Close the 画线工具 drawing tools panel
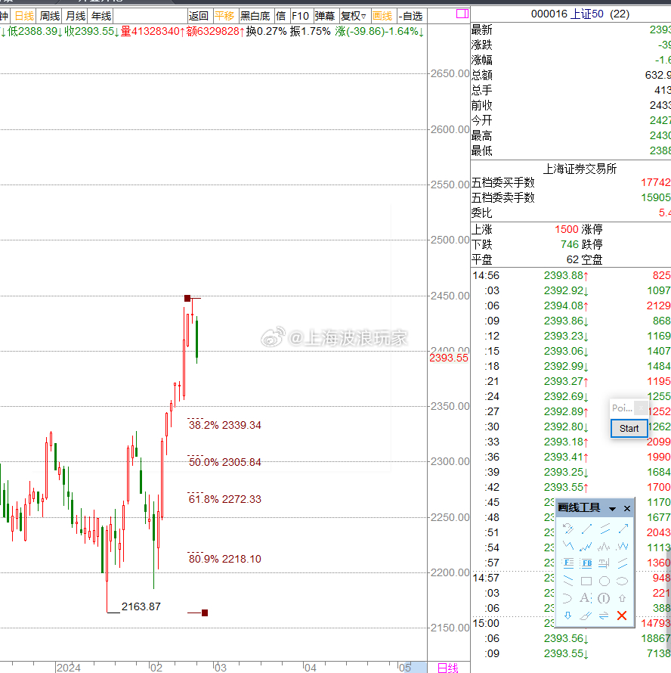Screen dimensions: 671x673 [x=627, y=509]
